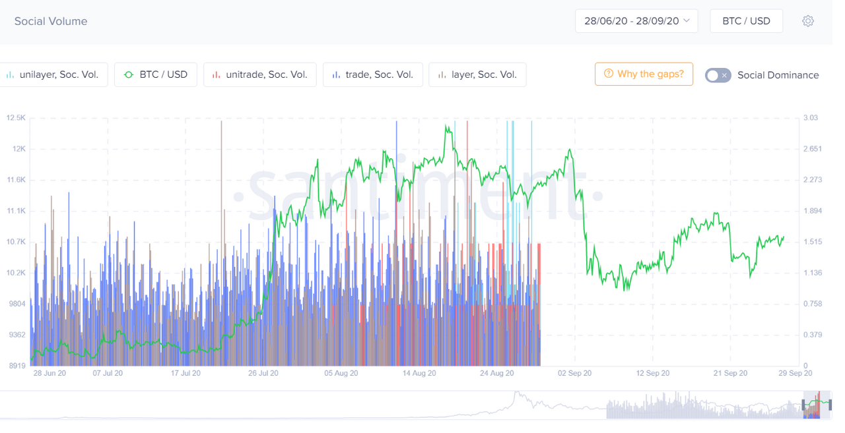The width and height of the screenshot is (845, 433).
Task: Click the Social Volume title
Action: coord(51,21)
